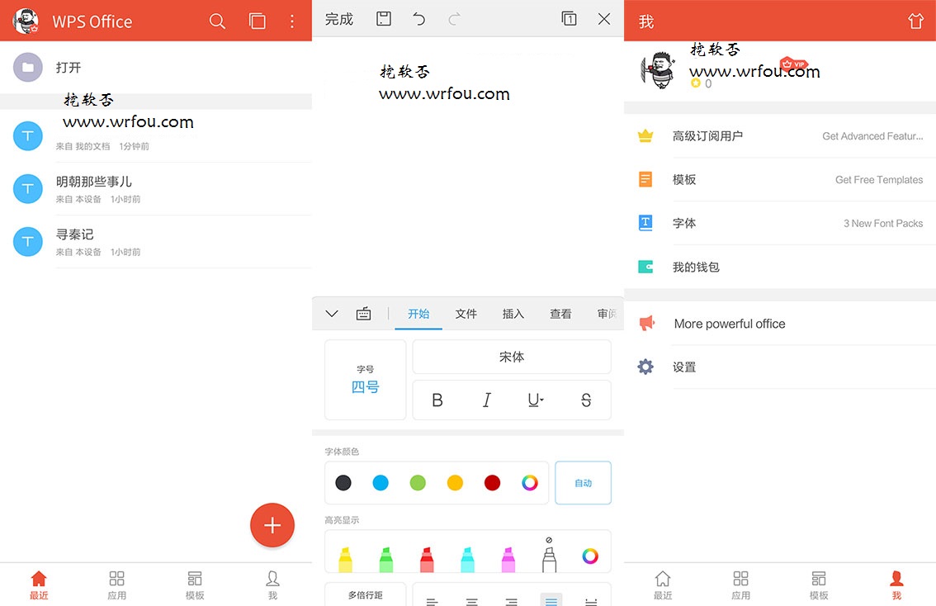The image size is (936, 606).
Task: Open the 明朝那些事儿 document
Action: pos(94,182)
